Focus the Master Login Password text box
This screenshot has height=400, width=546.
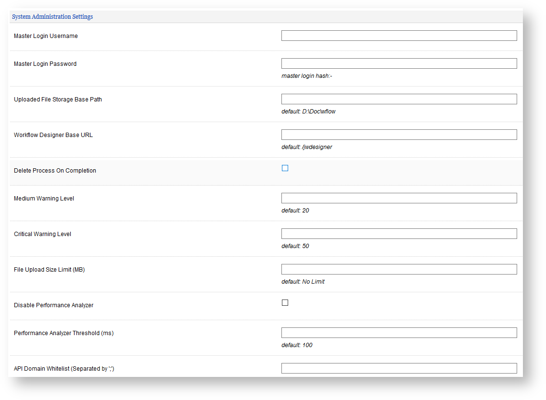point(399,63)
